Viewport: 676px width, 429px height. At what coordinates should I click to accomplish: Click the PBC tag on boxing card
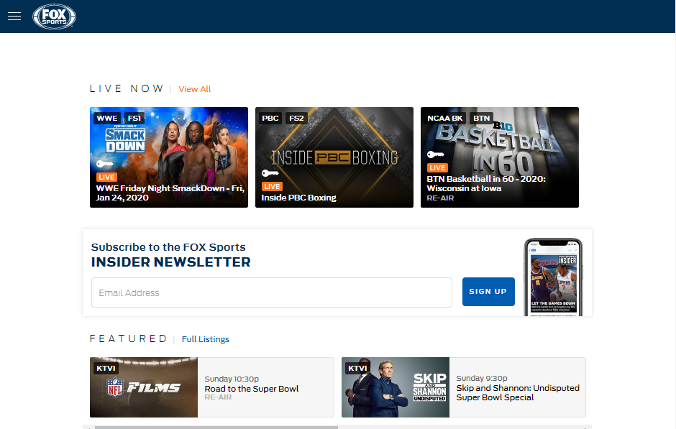(270, 118)
